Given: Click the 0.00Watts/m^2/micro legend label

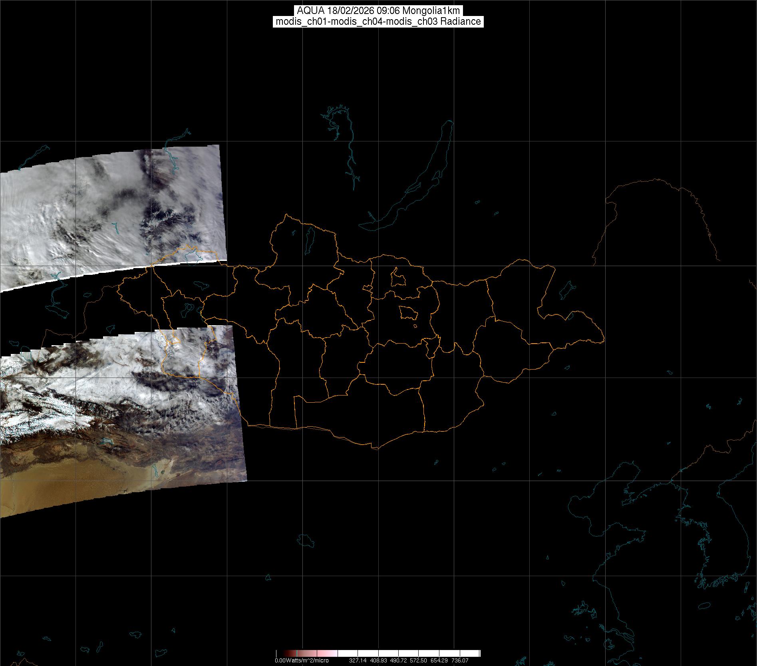Looking at the screenshot, I should point(301,660).
